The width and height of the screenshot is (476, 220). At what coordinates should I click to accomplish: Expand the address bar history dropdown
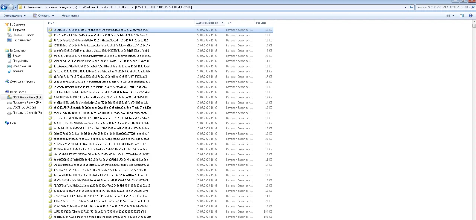[406, 7]
